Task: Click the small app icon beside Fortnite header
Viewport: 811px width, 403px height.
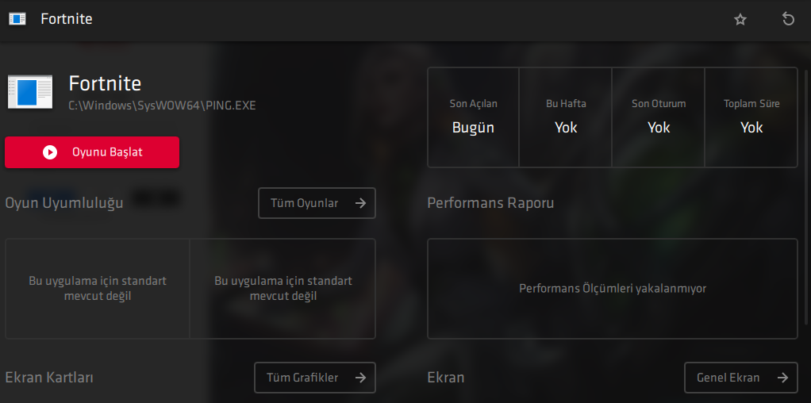Action: [17, 19]
